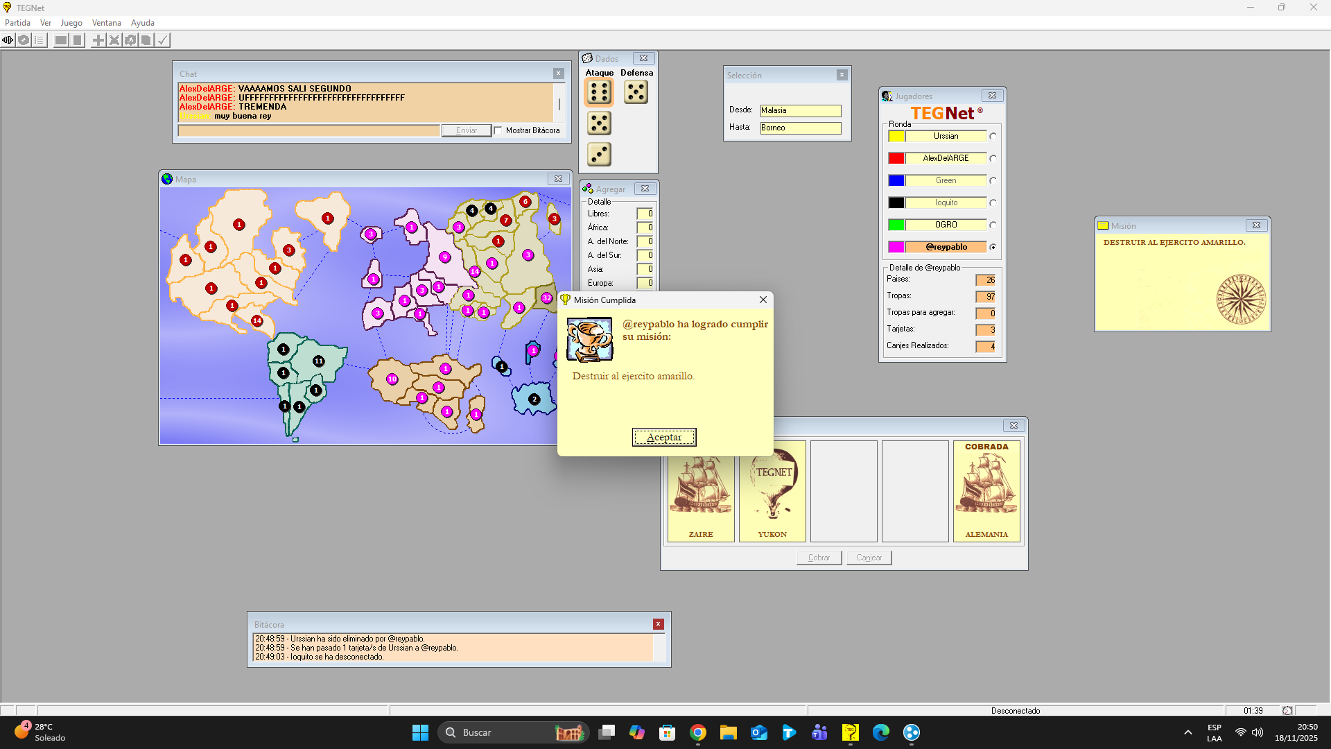Click the defense die showing five
1331x749 pixels.
[x=636, y=92]
